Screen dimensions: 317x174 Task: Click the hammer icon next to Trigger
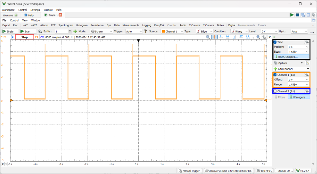[x=146, y=31]
